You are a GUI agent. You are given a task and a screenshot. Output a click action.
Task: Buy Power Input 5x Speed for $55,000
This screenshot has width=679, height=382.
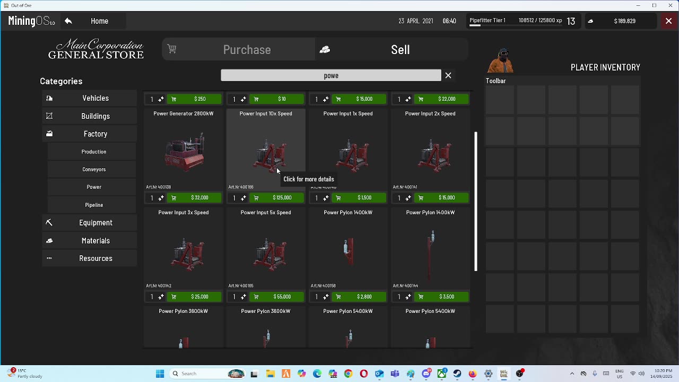click(x=277, y=297)
